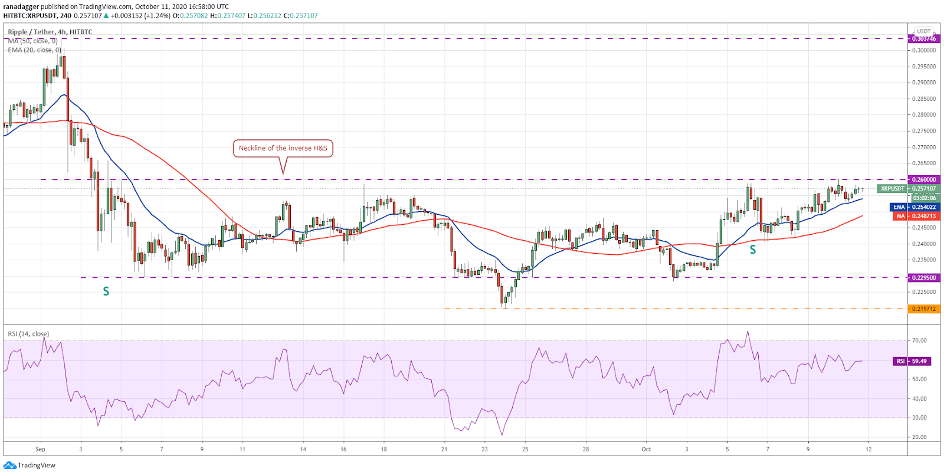Click the 'Sep' label on time axis
944x475 pixels.
coord(40,449)
